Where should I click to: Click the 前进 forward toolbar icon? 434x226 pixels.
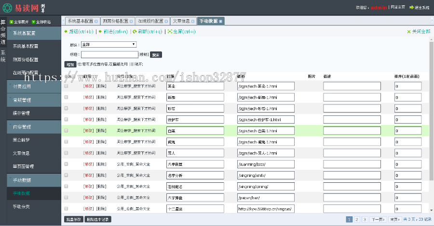click(x=100, y=32)
